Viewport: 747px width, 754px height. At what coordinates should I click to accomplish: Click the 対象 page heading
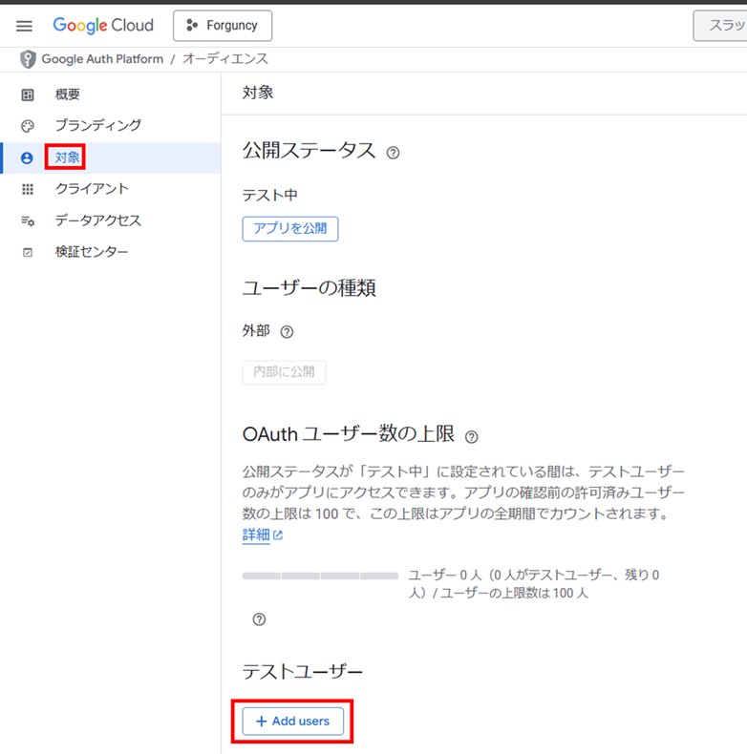point(258,93)
